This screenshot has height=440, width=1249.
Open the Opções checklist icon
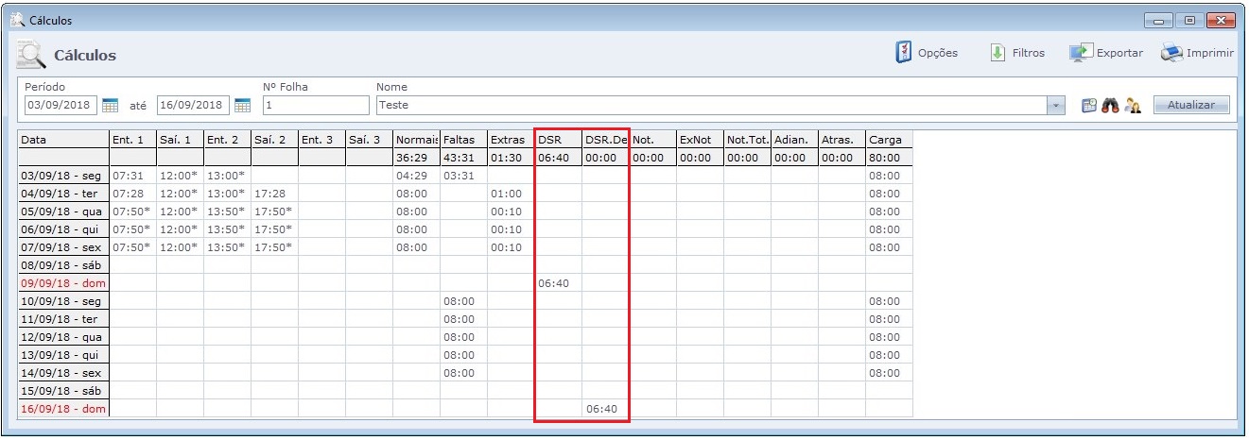point(904,53)
